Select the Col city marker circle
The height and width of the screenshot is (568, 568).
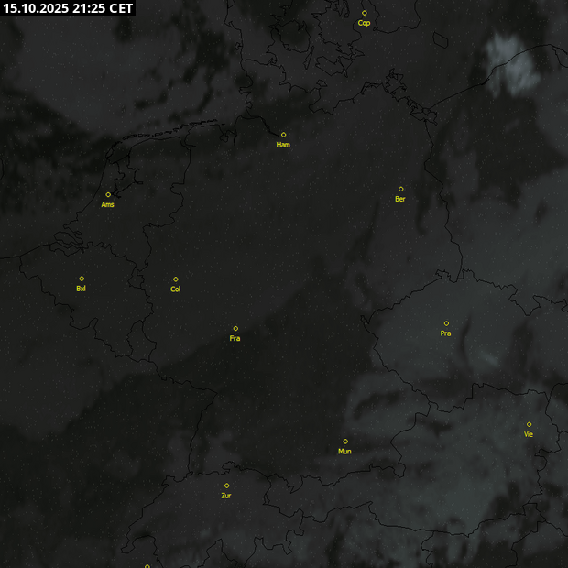click(176, 279)
